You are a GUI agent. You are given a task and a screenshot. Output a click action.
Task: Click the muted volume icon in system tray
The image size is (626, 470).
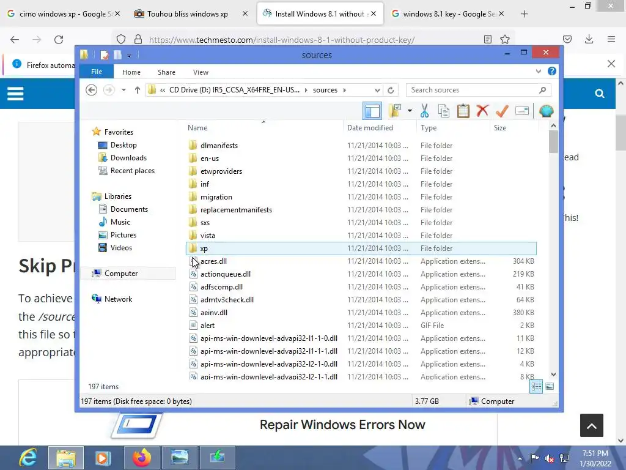pyautogui.click(x=550, y=458)
